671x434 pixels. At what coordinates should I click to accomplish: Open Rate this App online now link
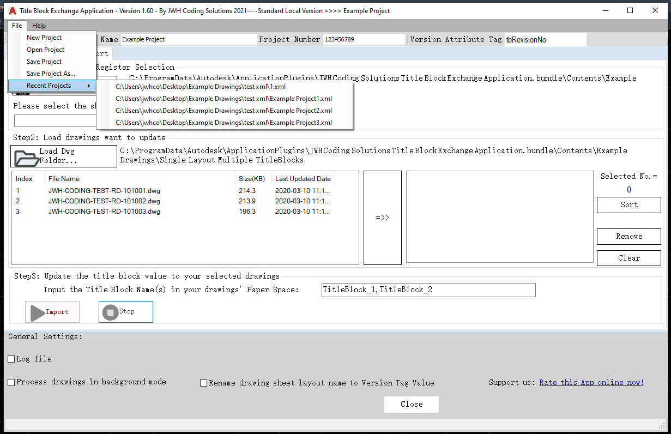[591, 383]
